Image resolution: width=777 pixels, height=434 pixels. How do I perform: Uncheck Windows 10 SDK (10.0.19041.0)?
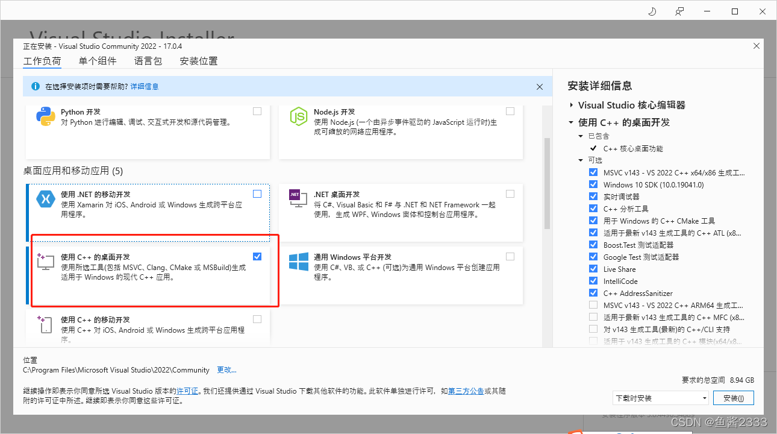594,184
